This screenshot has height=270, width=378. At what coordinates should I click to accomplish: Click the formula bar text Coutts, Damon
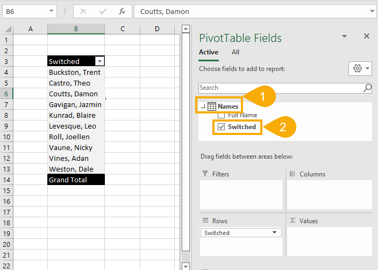(165, 12)
